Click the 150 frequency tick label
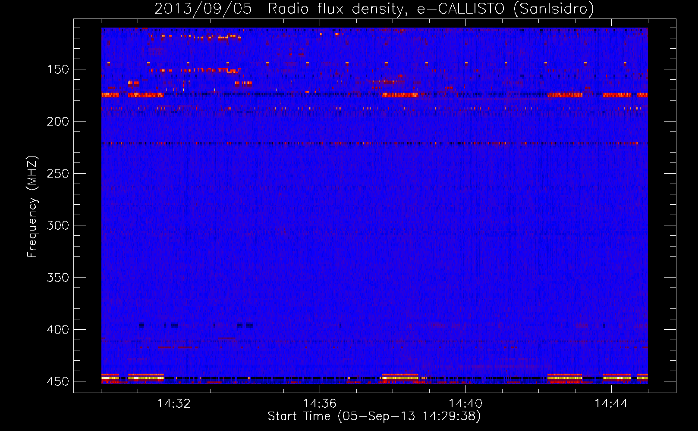 coord(58,70)
